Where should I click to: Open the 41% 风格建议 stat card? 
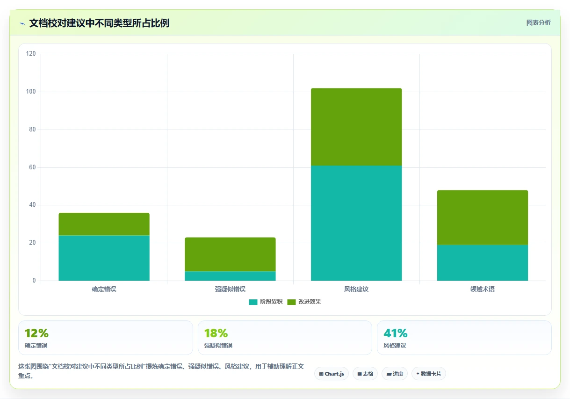pos(464,338)
